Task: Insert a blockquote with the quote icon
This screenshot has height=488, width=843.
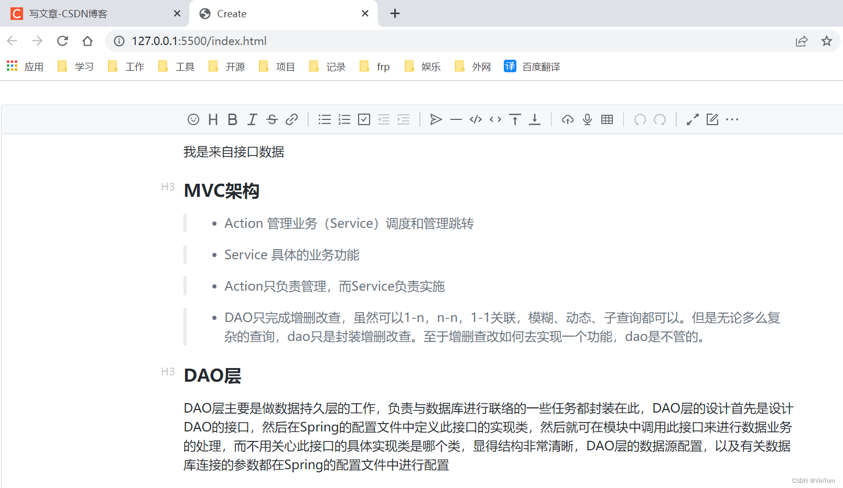Action: 436,119
